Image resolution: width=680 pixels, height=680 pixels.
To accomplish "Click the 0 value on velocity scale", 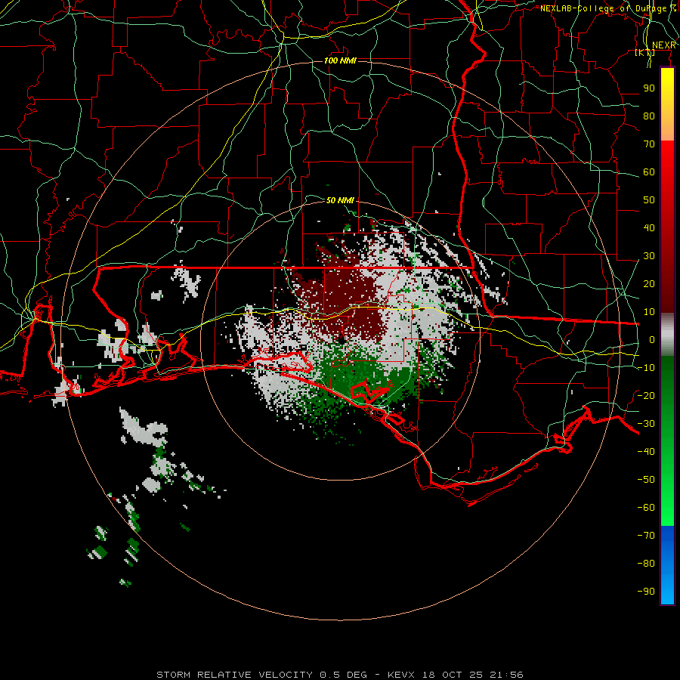I will [x=652, y=340].
